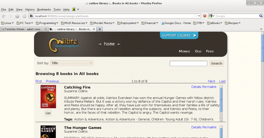Expand the arrow beside the menu bar add-on icon
The image size is (264, 138).
click(x=78, y=9)
